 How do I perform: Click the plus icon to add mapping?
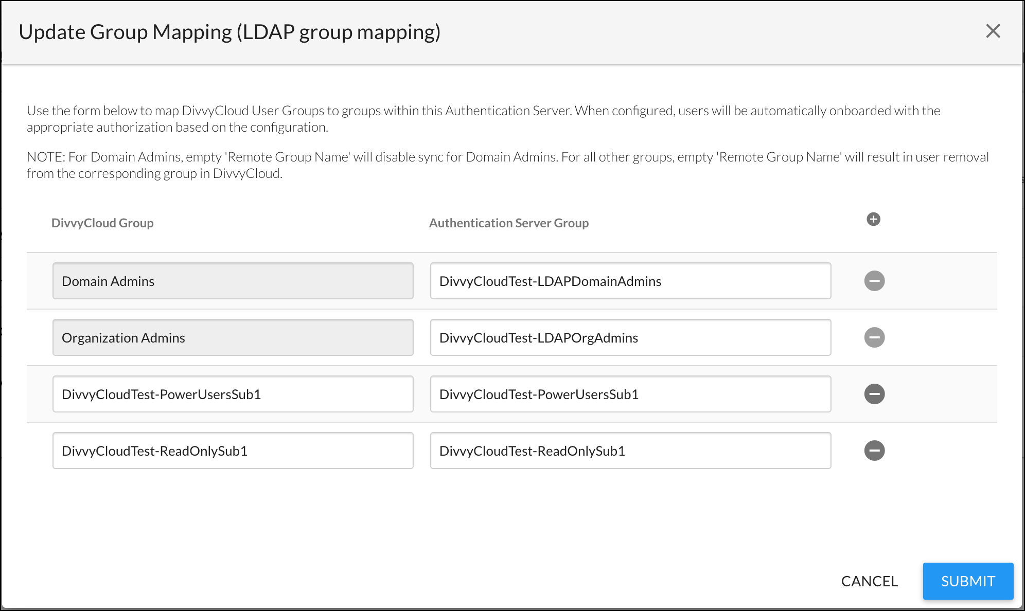[x=873, y=219]
